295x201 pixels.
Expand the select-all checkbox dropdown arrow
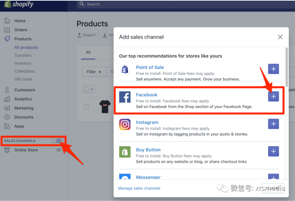[x=92, y=89]
